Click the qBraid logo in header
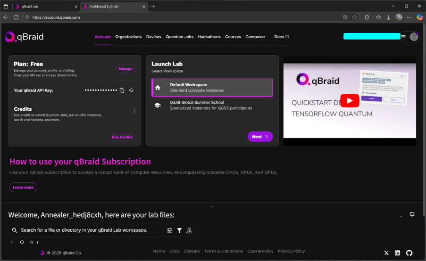Image resolution: width=426 pixels, height=261 pixels. (24, 37)
